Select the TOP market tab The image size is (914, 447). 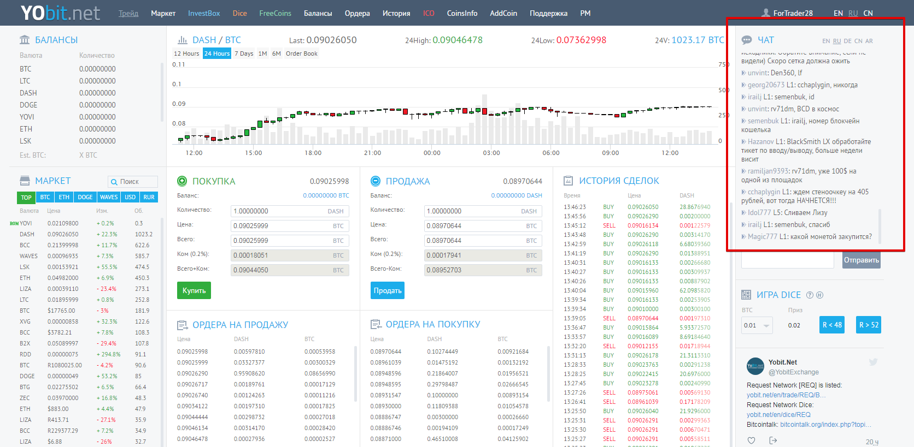pos(26,198)
